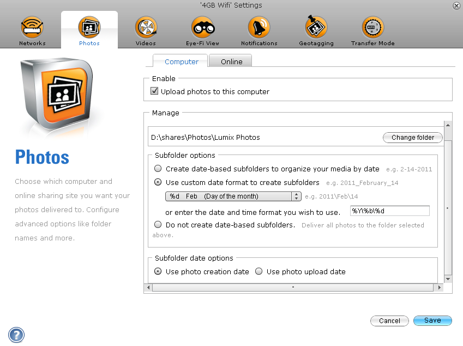Open the %d Feb date format dropdown

pyautogui.click(x=233, y=196)
